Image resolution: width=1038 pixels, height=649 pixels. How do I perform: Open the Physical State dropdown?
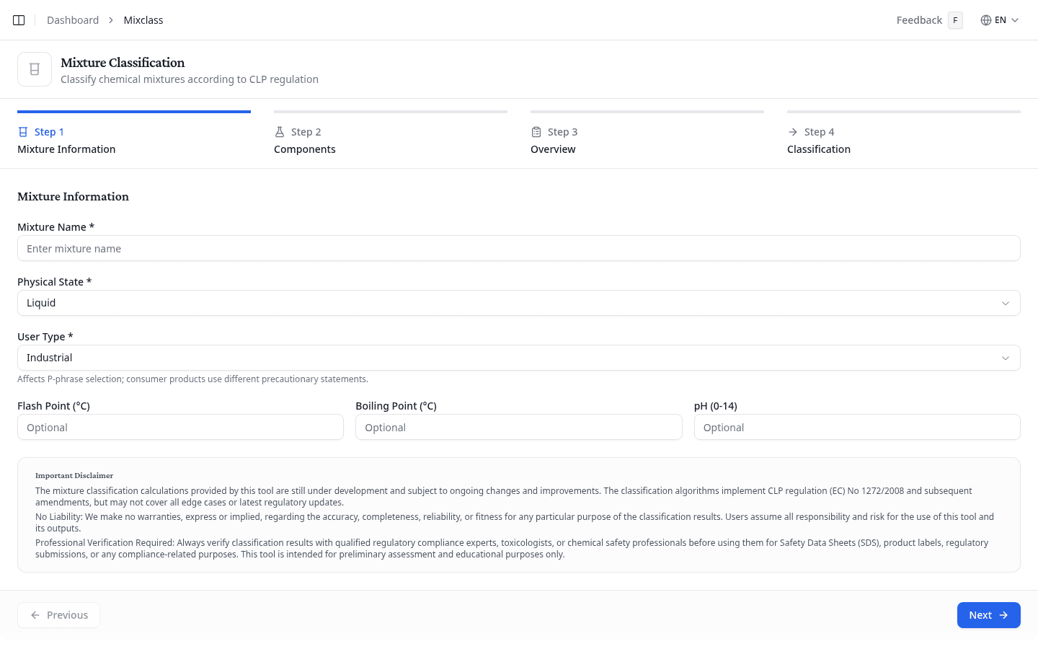coord(518,303)
